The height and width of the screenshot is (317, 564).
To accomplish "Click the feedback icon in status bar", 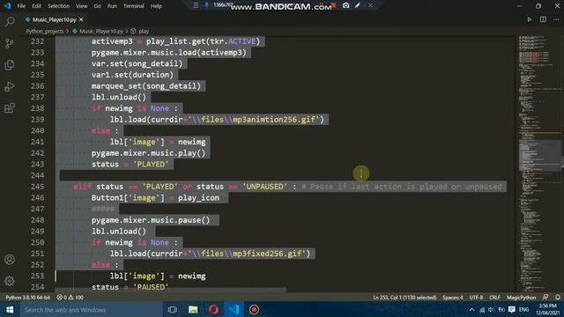I will [545, 298].
